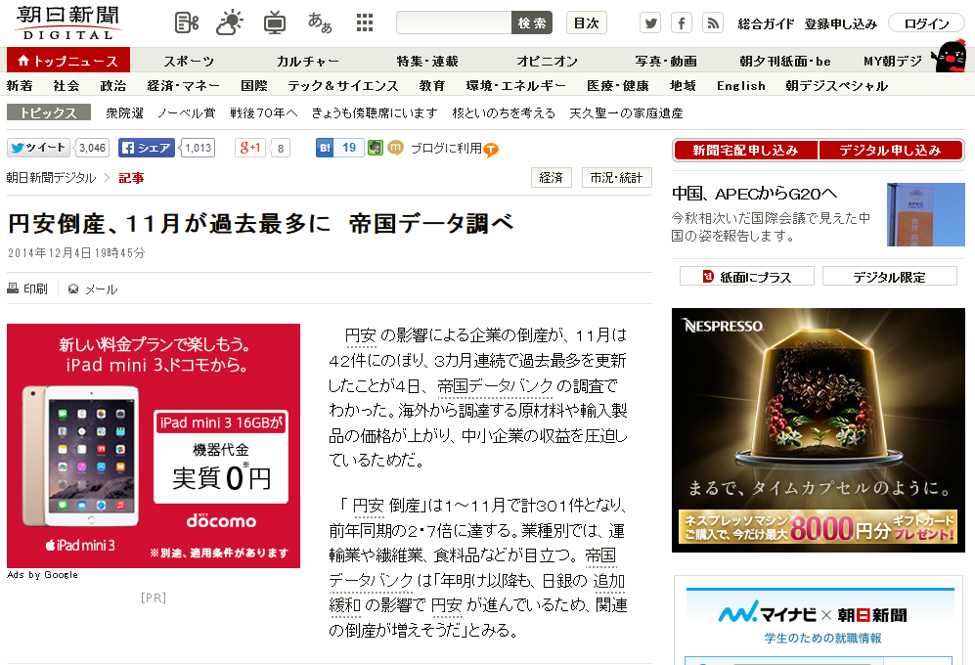Open the 経済・マネー category link

(x=184, y=86)
